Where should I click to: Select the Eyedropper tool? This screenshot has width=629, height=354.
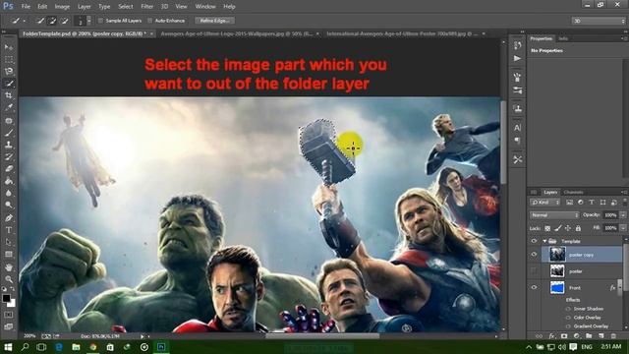pos(9,107)
